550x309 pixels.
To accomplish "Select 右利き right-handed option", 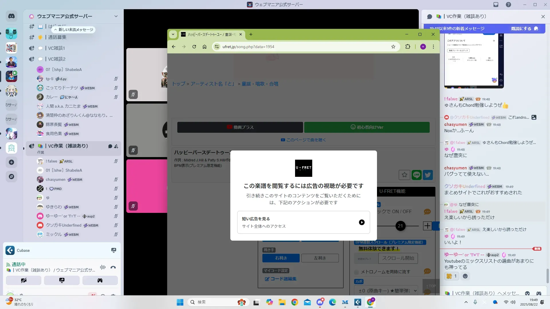I will [281, 258].
